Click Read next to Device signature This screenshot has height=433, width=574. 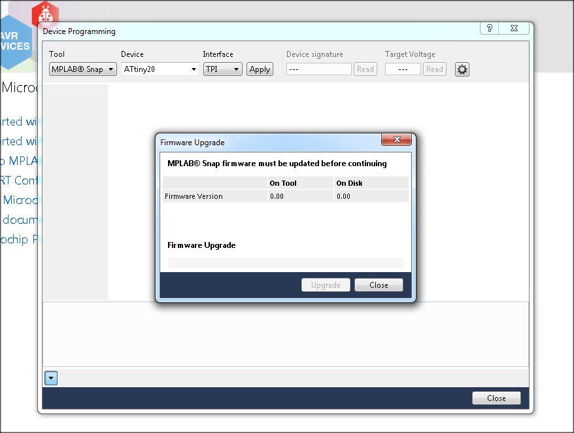[365, 69]
